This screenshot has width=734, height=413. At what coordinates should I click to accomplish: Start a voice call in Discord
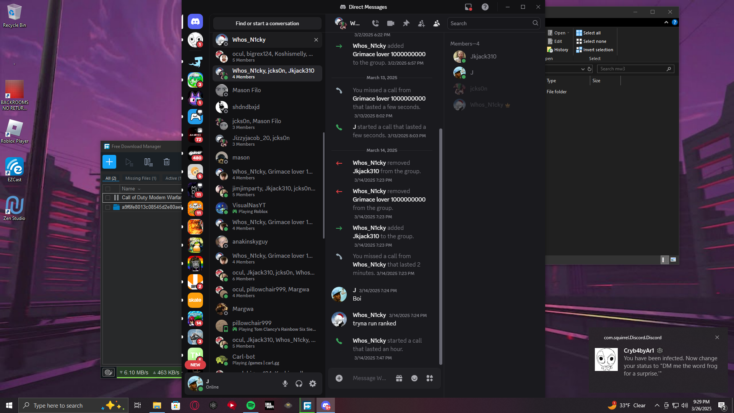tap(375, 23)
